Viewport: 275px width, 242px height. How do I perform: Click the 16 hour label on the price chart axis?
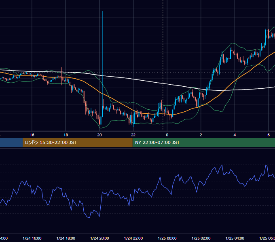[32, 135]
